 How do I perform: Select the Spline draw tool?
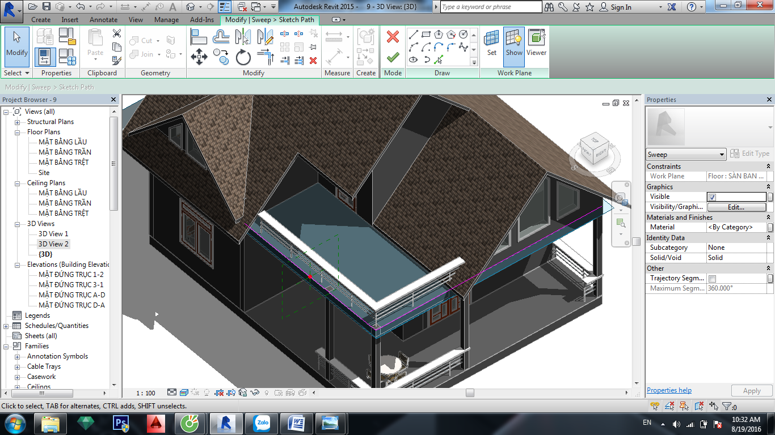coord(464,48)
